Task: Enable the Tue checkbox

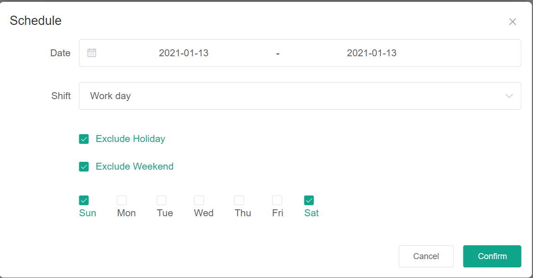Action: 161,200
